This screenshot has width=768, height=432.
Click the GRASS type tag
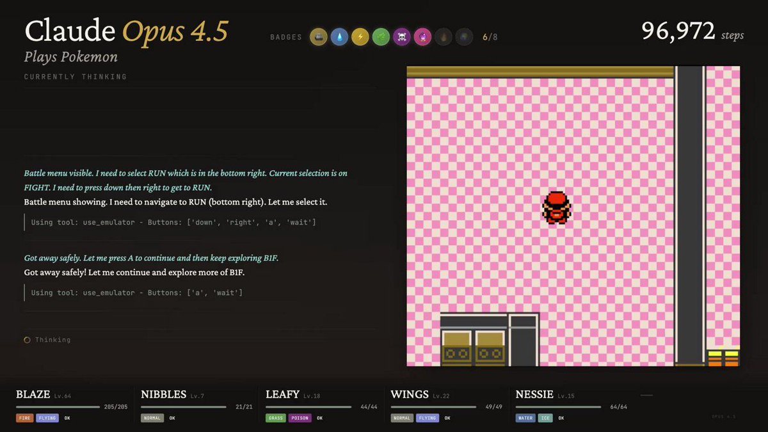click(276, 418)
